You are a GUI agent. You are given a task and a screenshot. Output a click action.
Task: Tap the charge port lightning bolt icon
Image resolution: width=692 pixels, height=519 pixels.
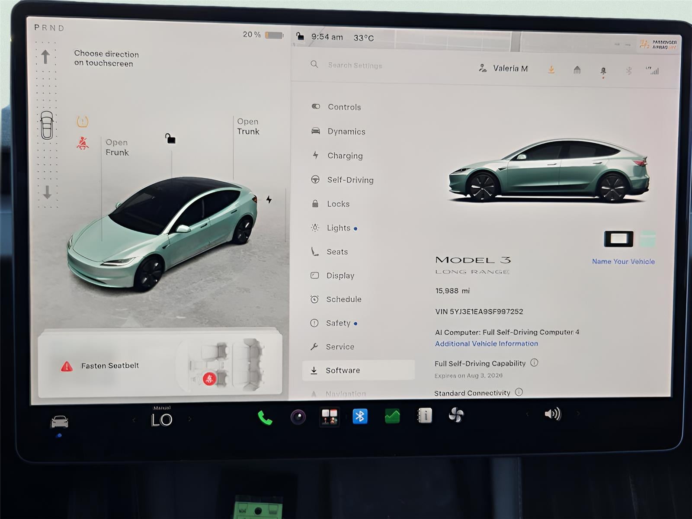click(269, 199)
